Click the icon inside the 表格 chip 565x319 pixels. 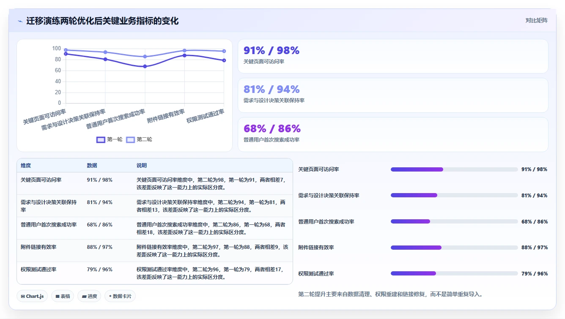pyautogui.click(x=58, y=296)
